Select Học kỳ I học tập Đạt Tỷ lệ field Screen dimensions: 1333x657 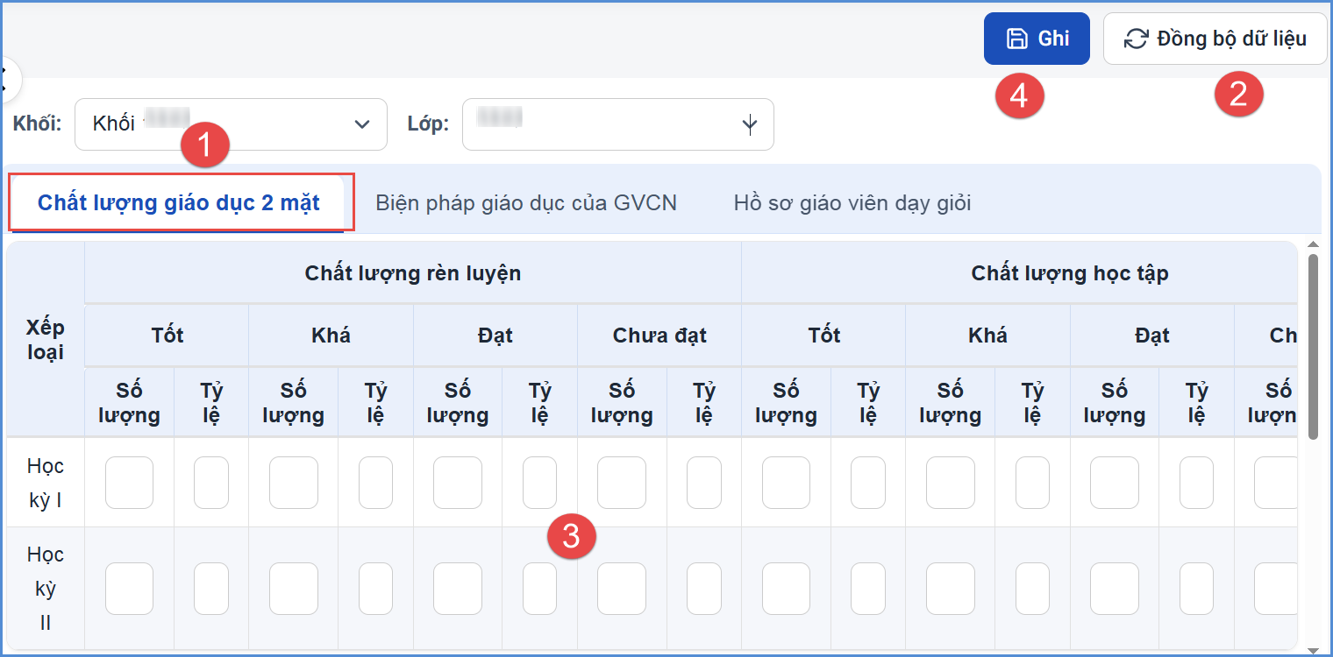[x=1196, y=483]
